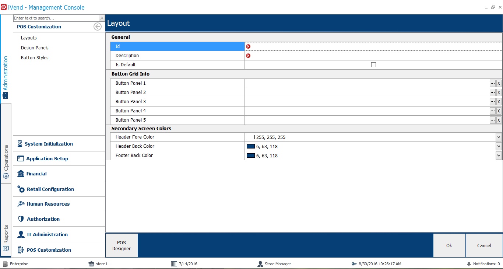
Task: Open the browse ellipsis for Button Panel 4
Action: click(493, 111)
